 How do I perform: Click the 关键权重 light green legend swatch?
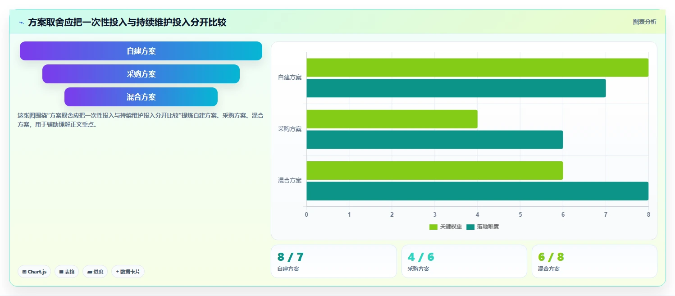click(433, 227)
